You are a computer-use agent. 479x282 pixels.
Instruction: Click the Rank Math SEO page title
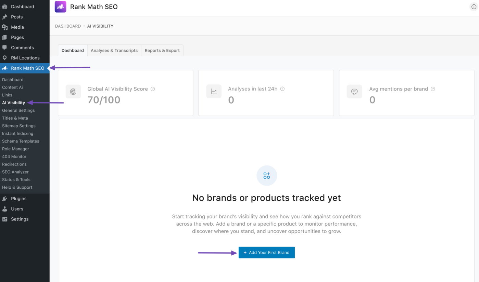[94, 7]
